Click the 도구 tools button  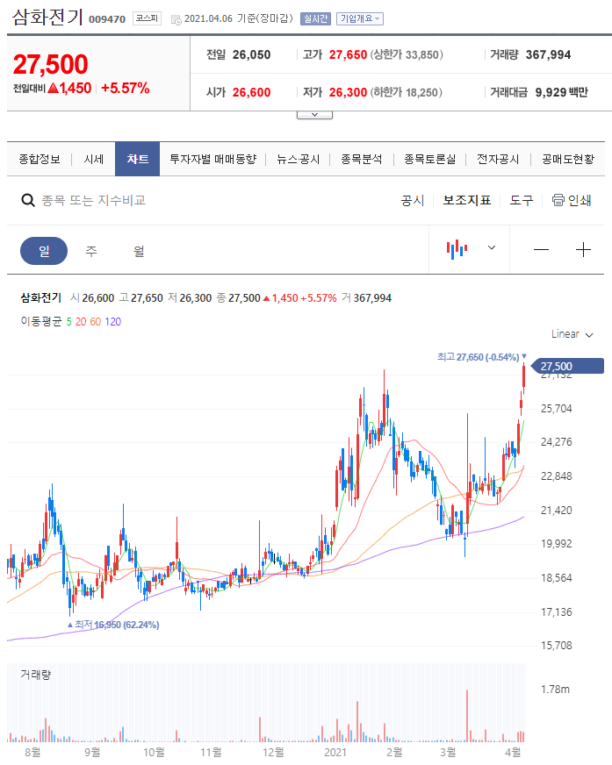(x=521, y=201)
